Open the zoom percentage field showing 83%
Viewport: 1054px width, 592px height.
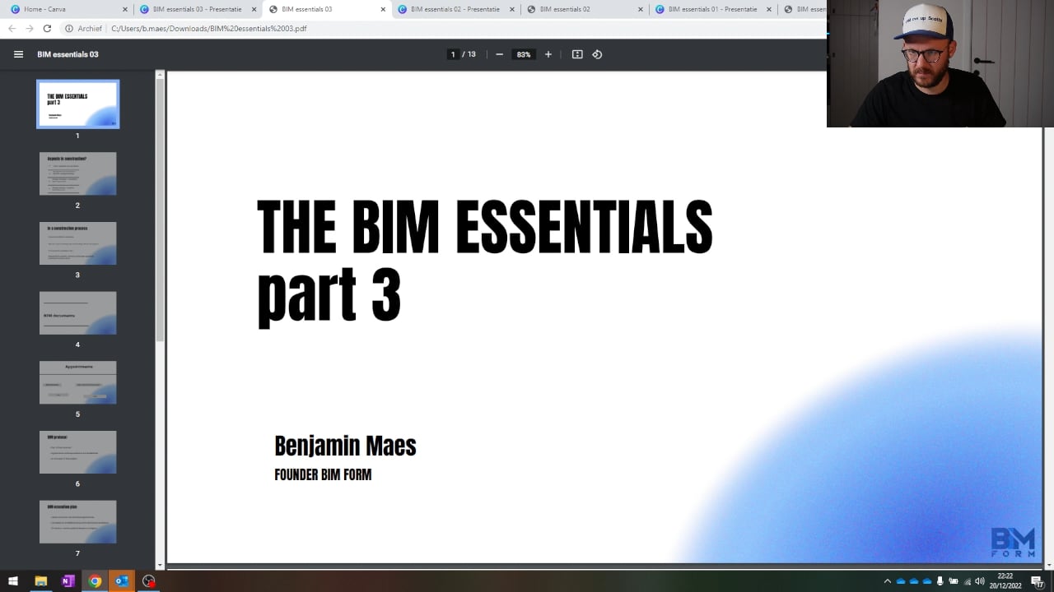click(523, 54)
